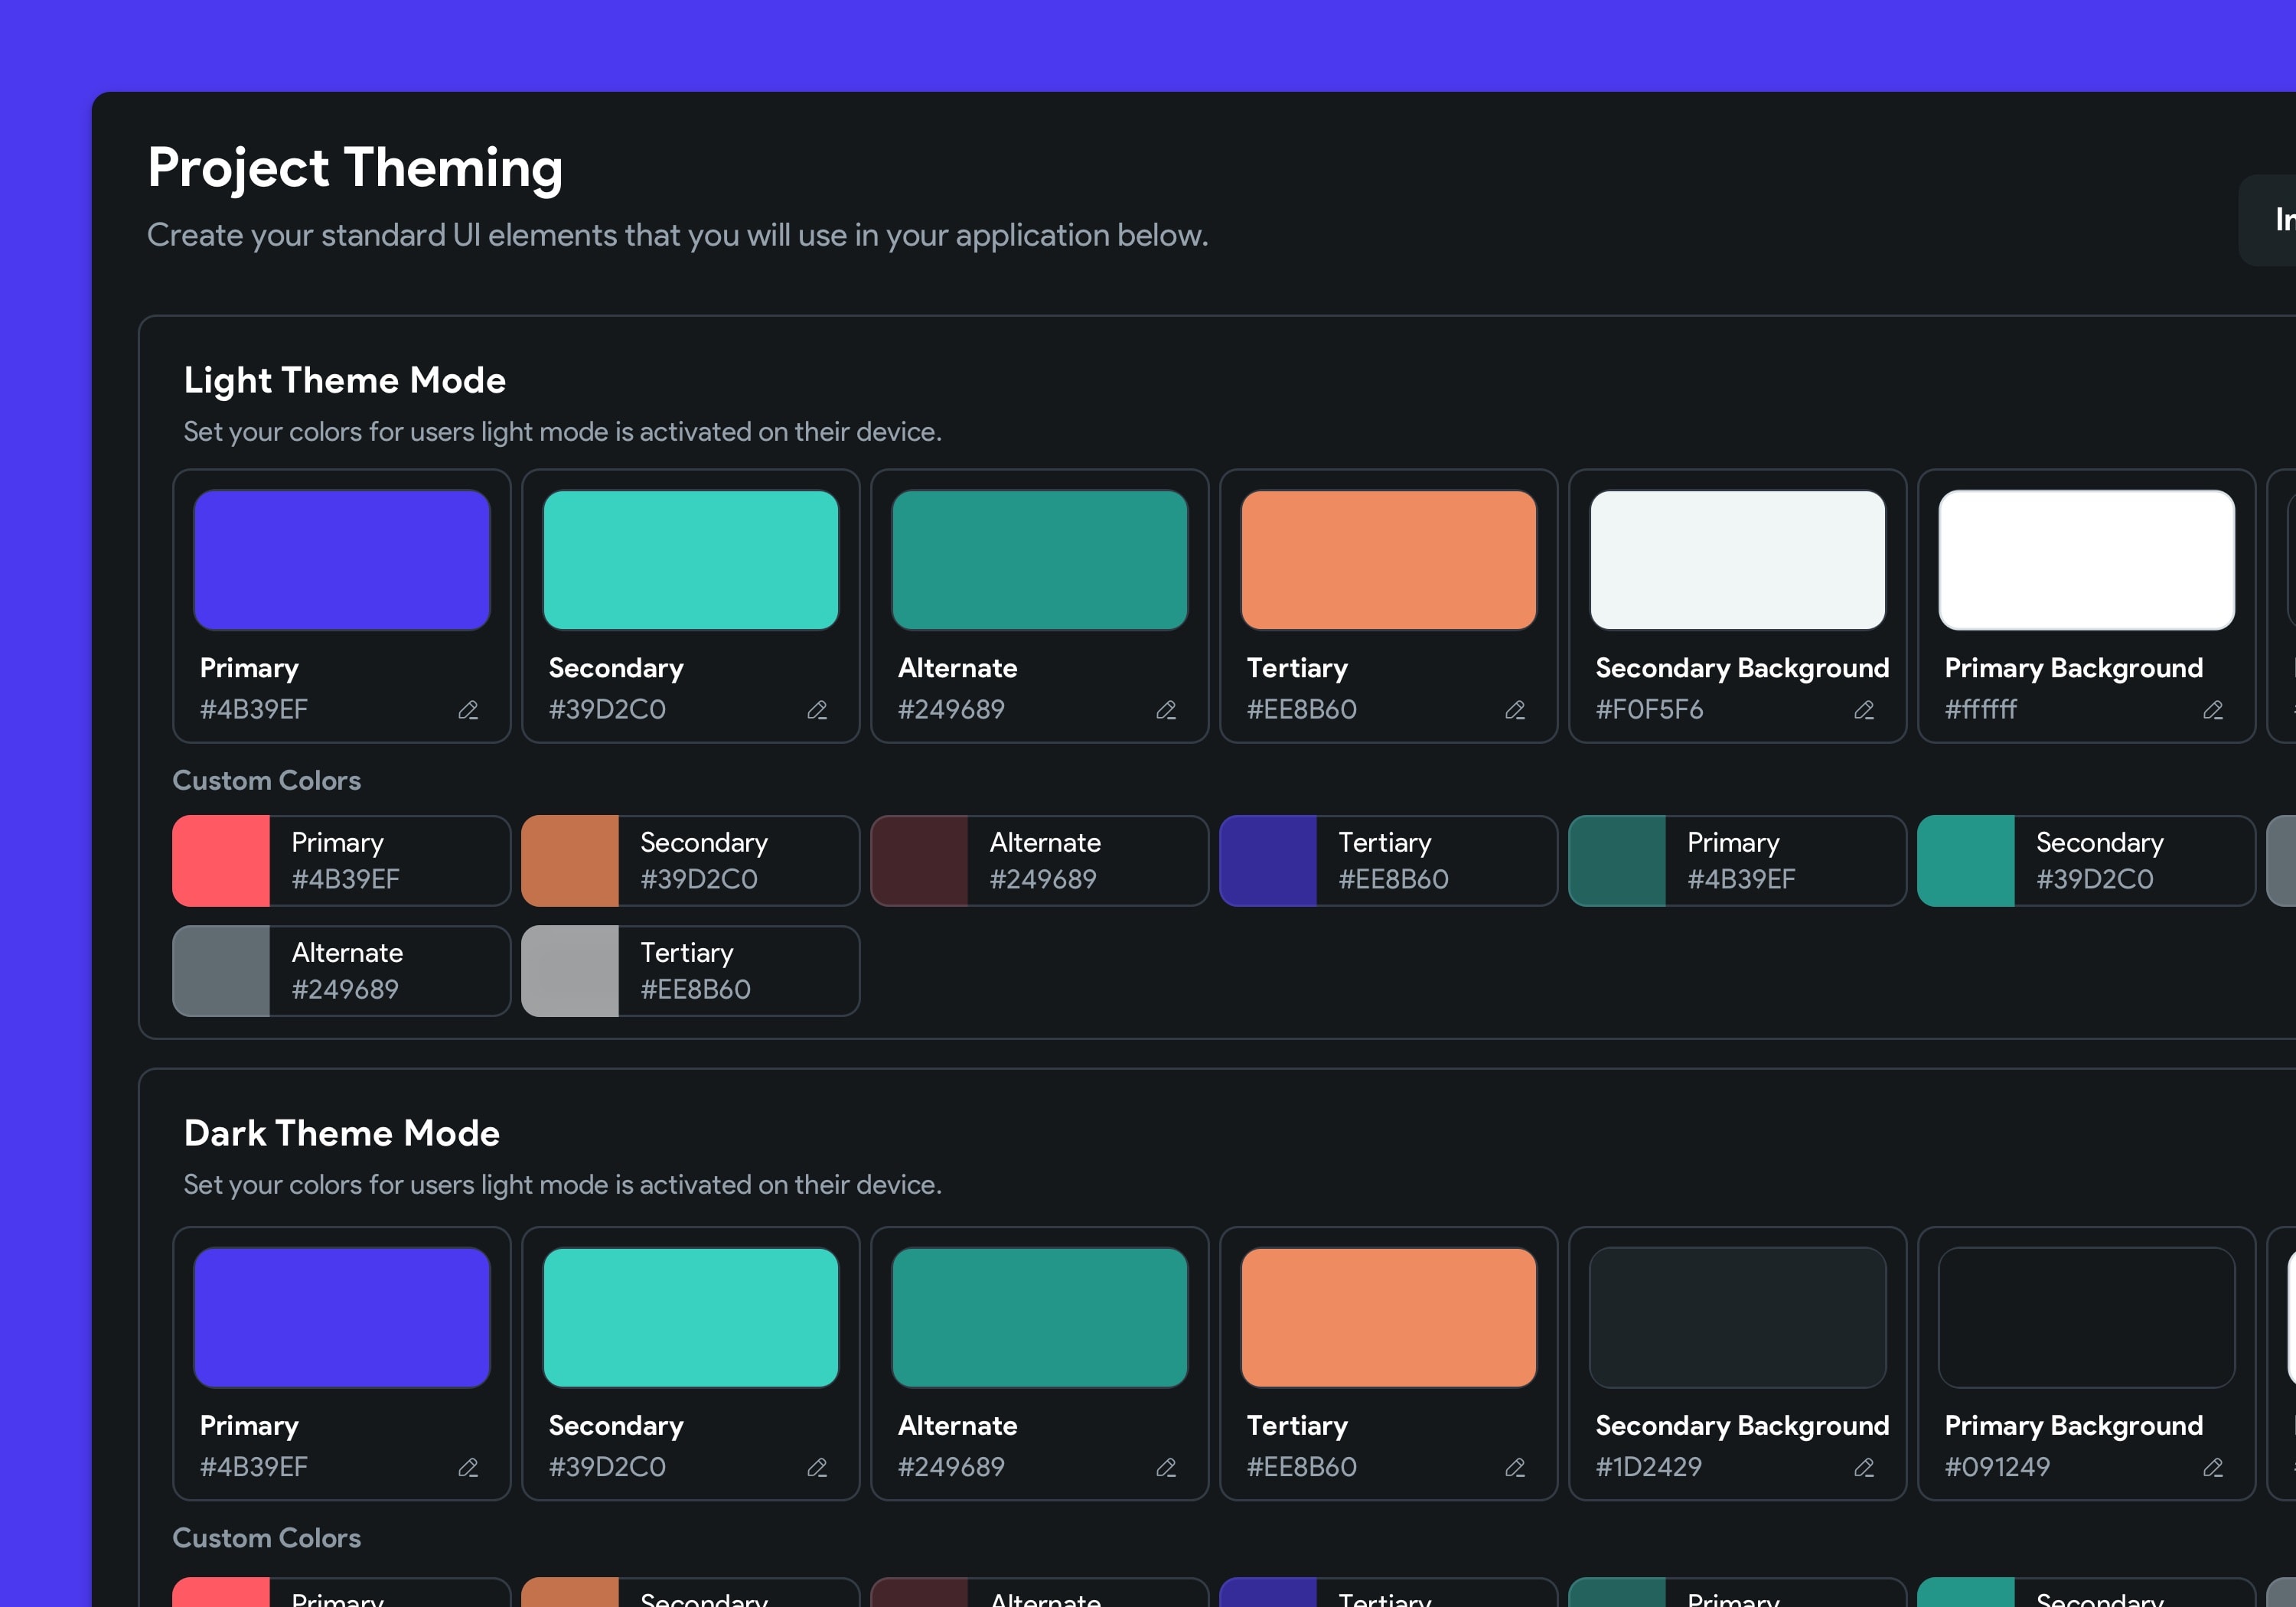Select the Dark theme Secondary Background swatch
2296x1607 pixels.
(1737, 1317)
